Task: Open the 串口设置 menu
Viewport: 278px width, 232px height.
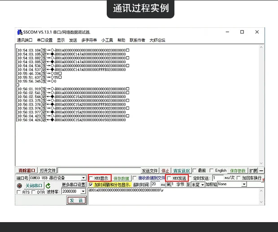Action: tap(45, 40)
